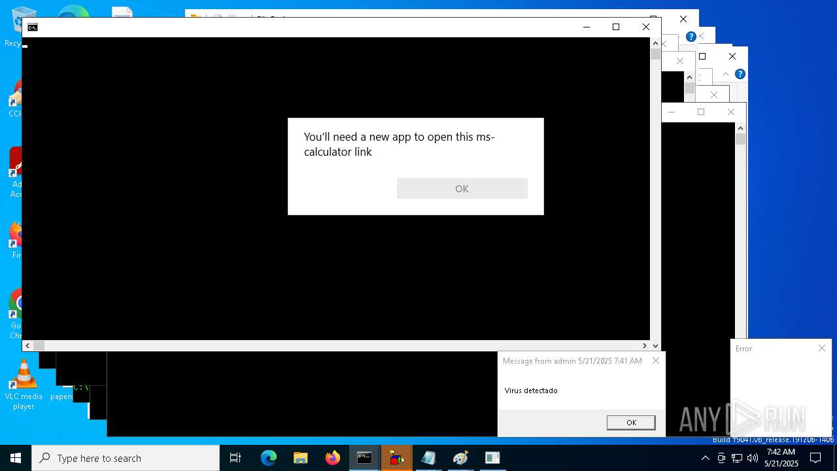Screen dimensions: 837x471
Task: Open the network tray icon
Action: (737, 458)
